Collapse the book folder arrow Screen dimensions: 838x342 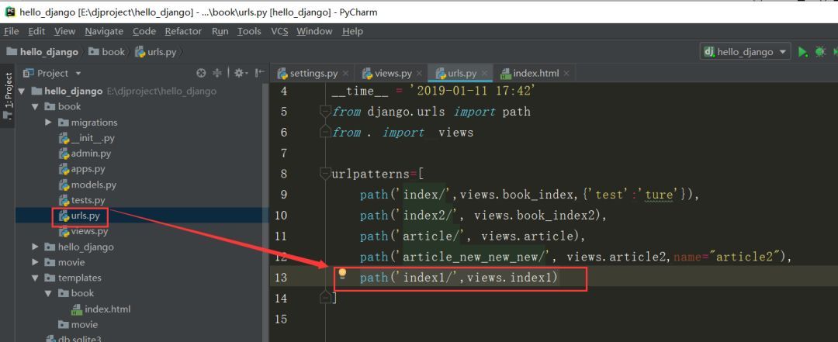point(35,107)
